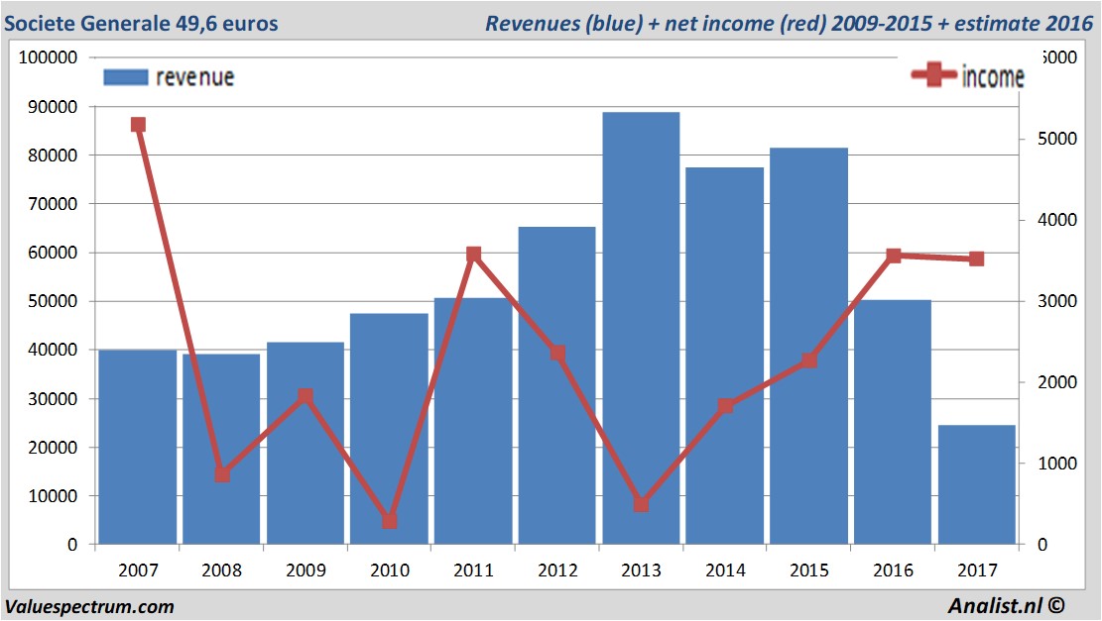The width and height of the screenshot is (1102, 621).
Task: Click the 2012 income data point
Action: click(x=557, y=353)
